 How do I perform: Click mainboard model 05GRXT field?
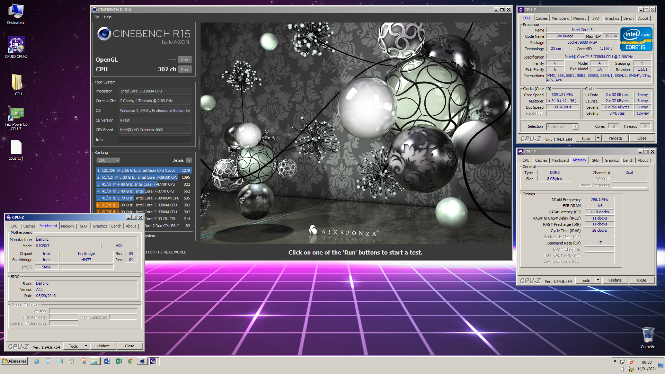tap(68, 246)
